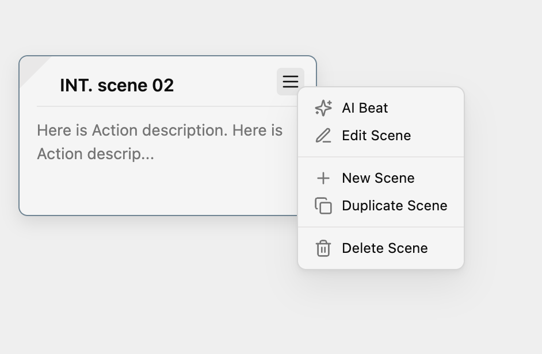Click the folded corner of scene card

[x=31, y=67]
